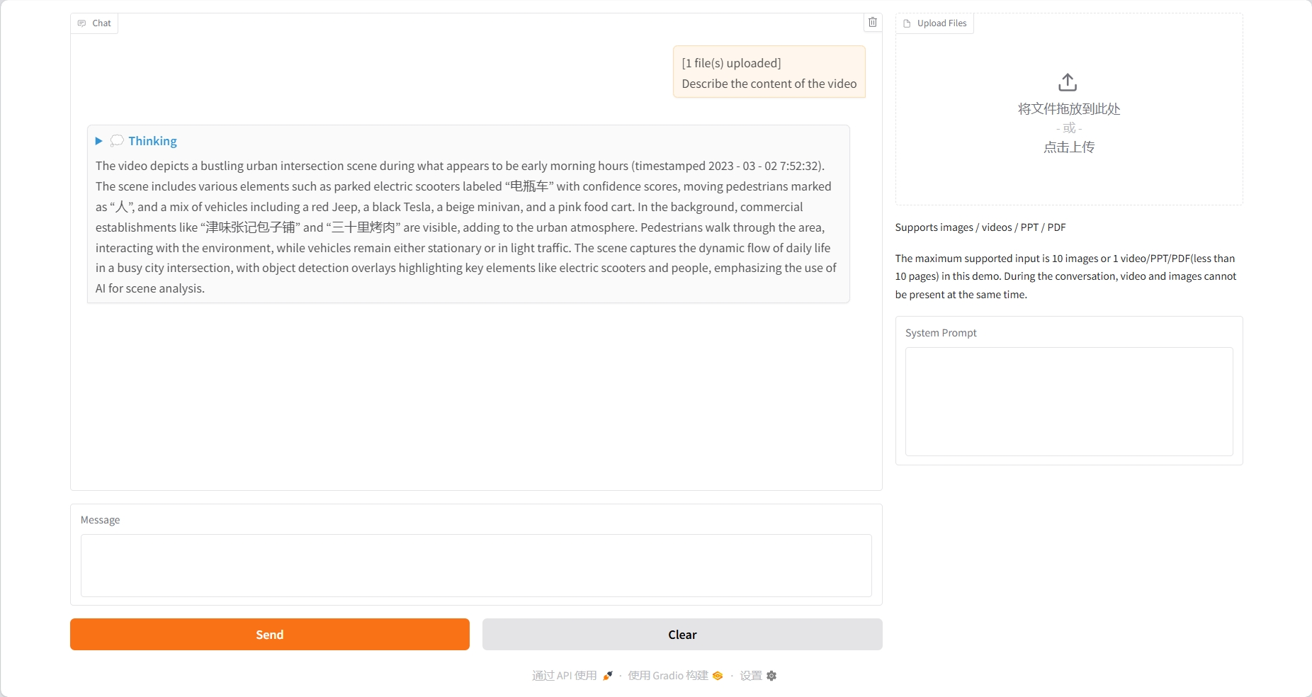Click the upload arrow icon
Screen dimensions: 1312x697
pyautogui.click(x=1068, y=82)
